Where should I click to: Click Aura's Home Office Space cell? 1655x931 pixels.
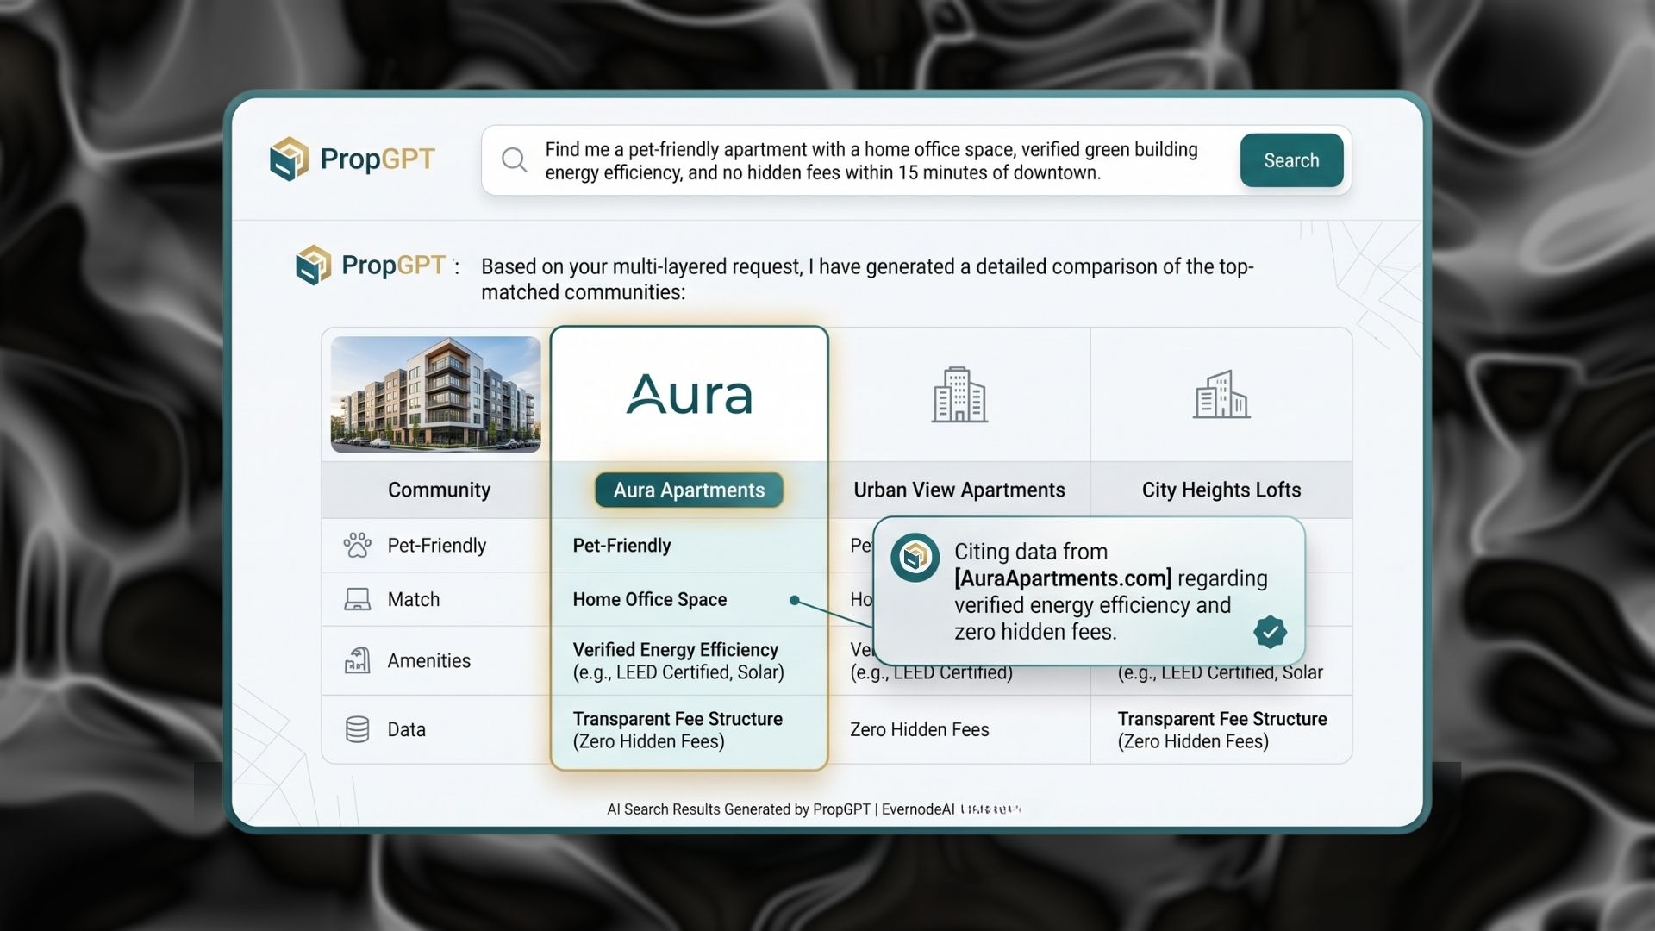(x=689, y=599)
